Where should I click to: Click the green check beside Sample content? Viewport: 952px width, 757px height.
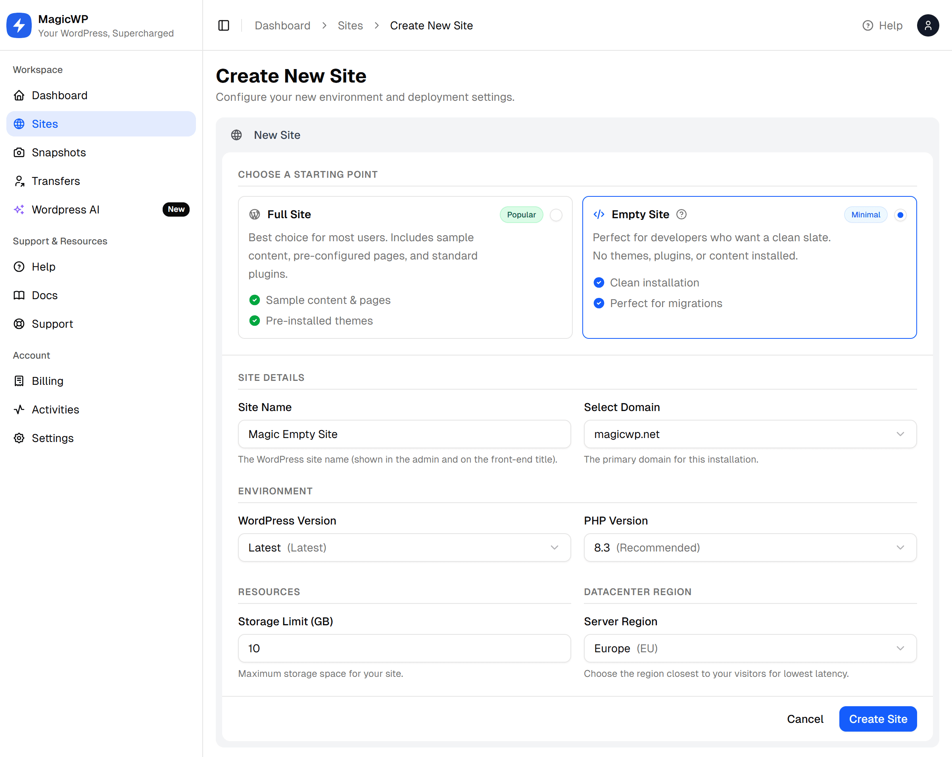coord(255,300)
